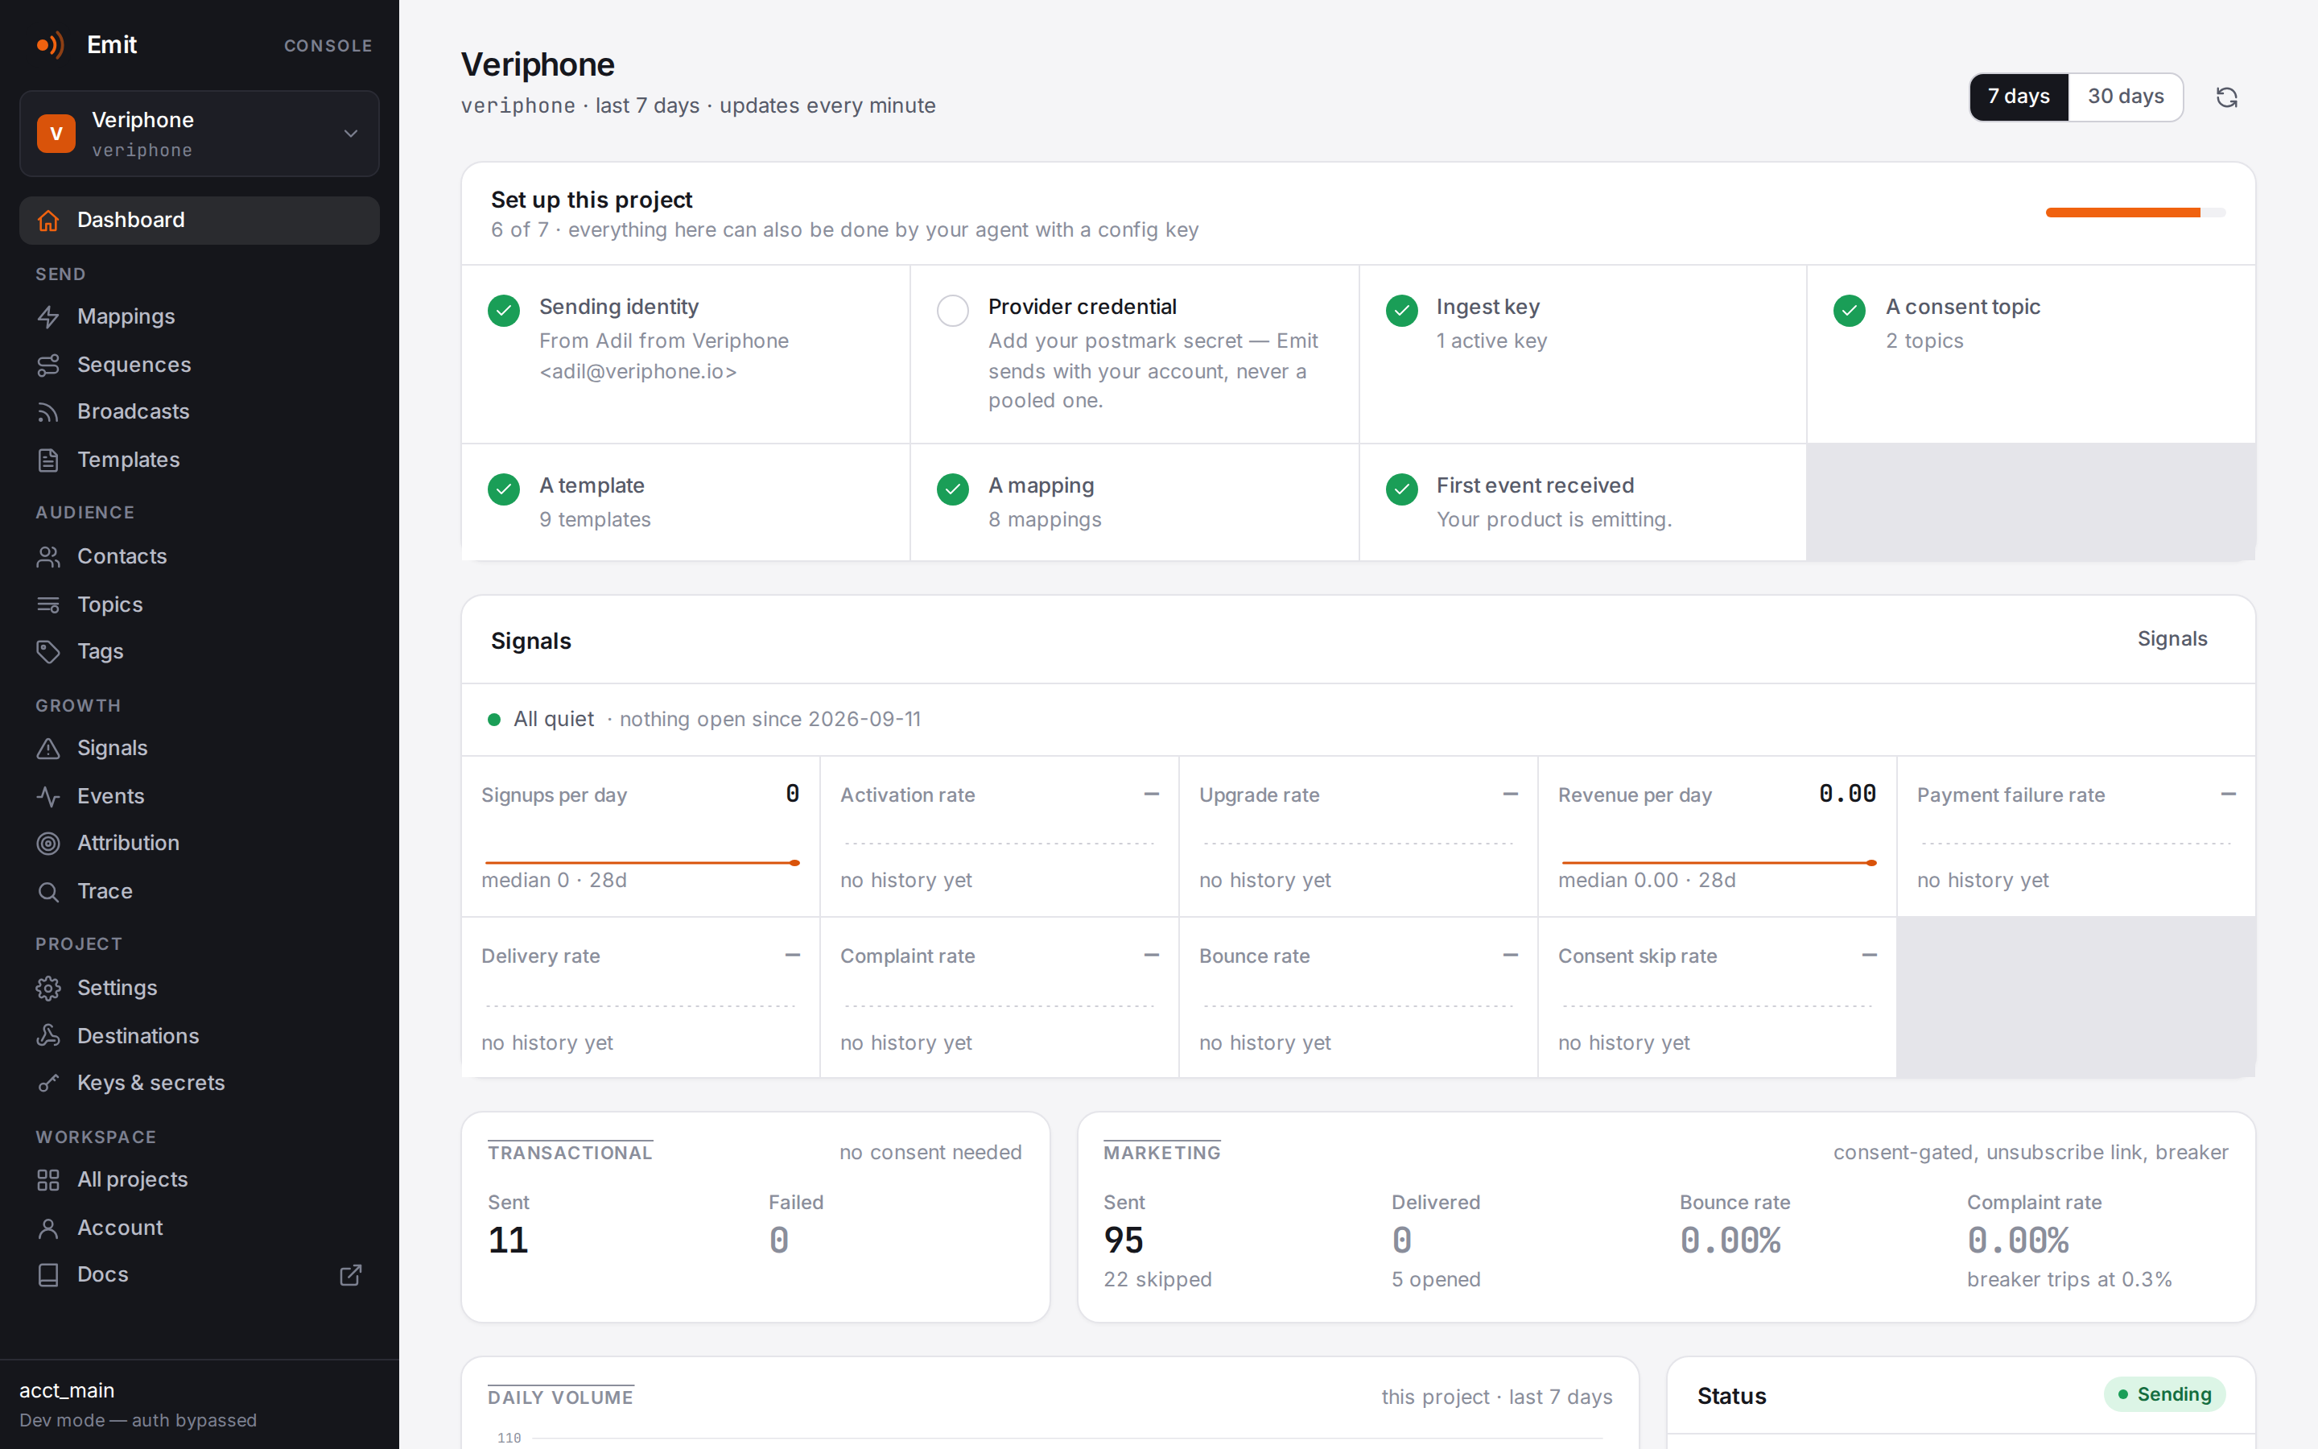
Task: Click the Provider credential empty circle
Action: (952, 311)
